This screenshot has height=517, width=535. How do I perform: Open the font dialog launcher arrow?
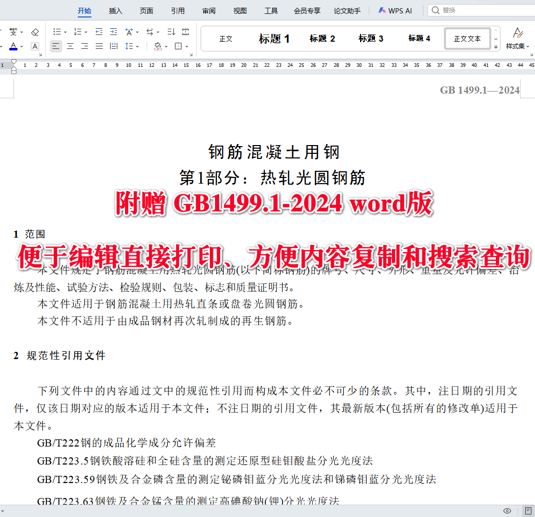tap(40, 55)
